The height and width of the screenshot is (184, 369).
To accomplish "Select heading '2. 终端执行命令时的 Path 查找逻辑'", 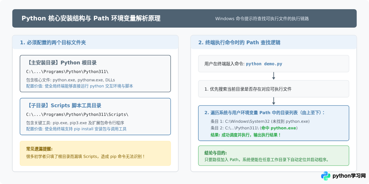I will 239,43.
